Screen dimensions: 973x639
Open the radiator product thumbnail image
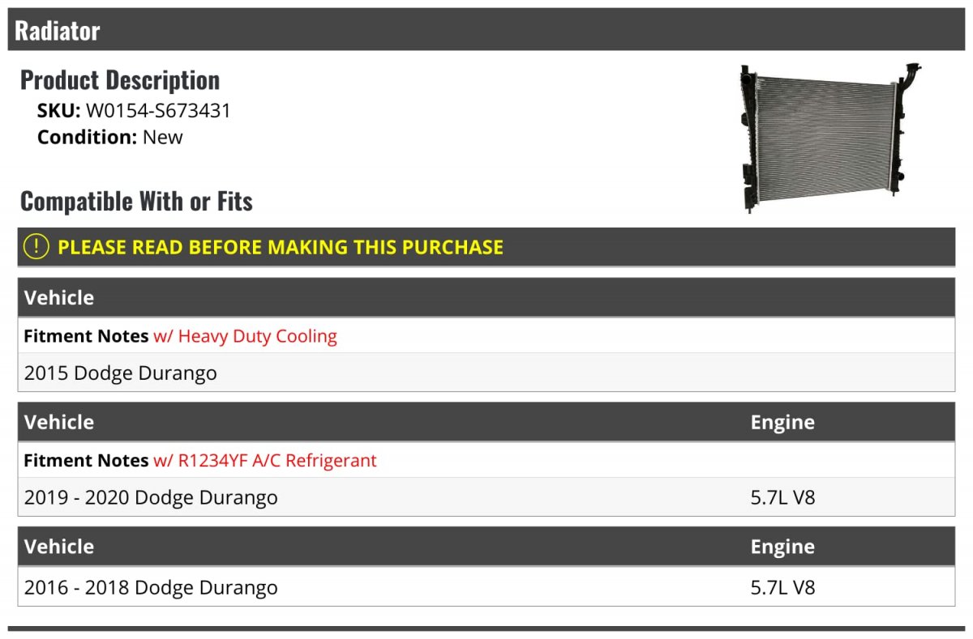click(x=831, y=138)
